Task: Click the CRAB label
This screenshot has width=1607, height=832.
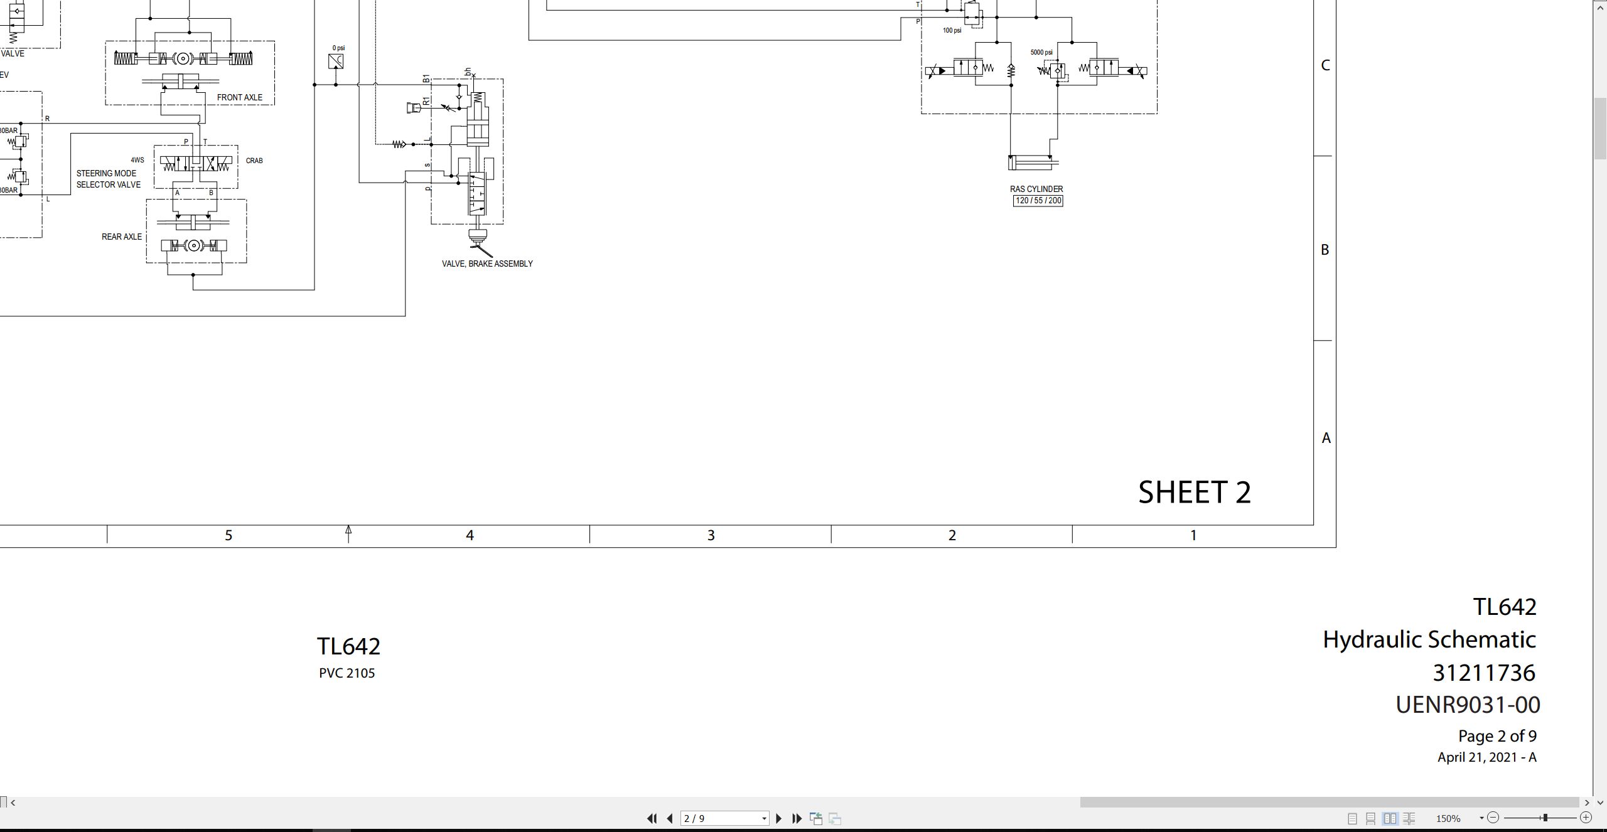Action: tap(254, 161)
